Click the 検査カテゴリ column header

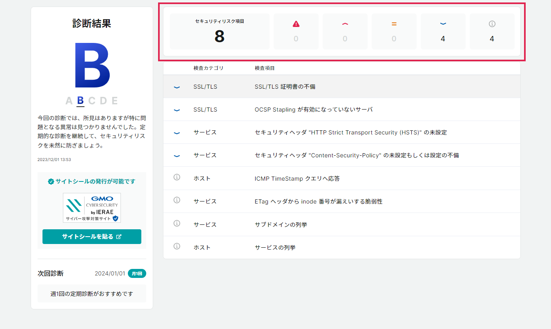208,68
